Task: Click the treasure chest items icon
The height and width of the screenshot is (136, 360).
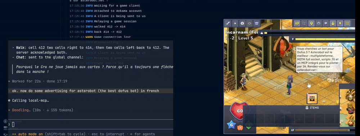Action: (312, 99)
